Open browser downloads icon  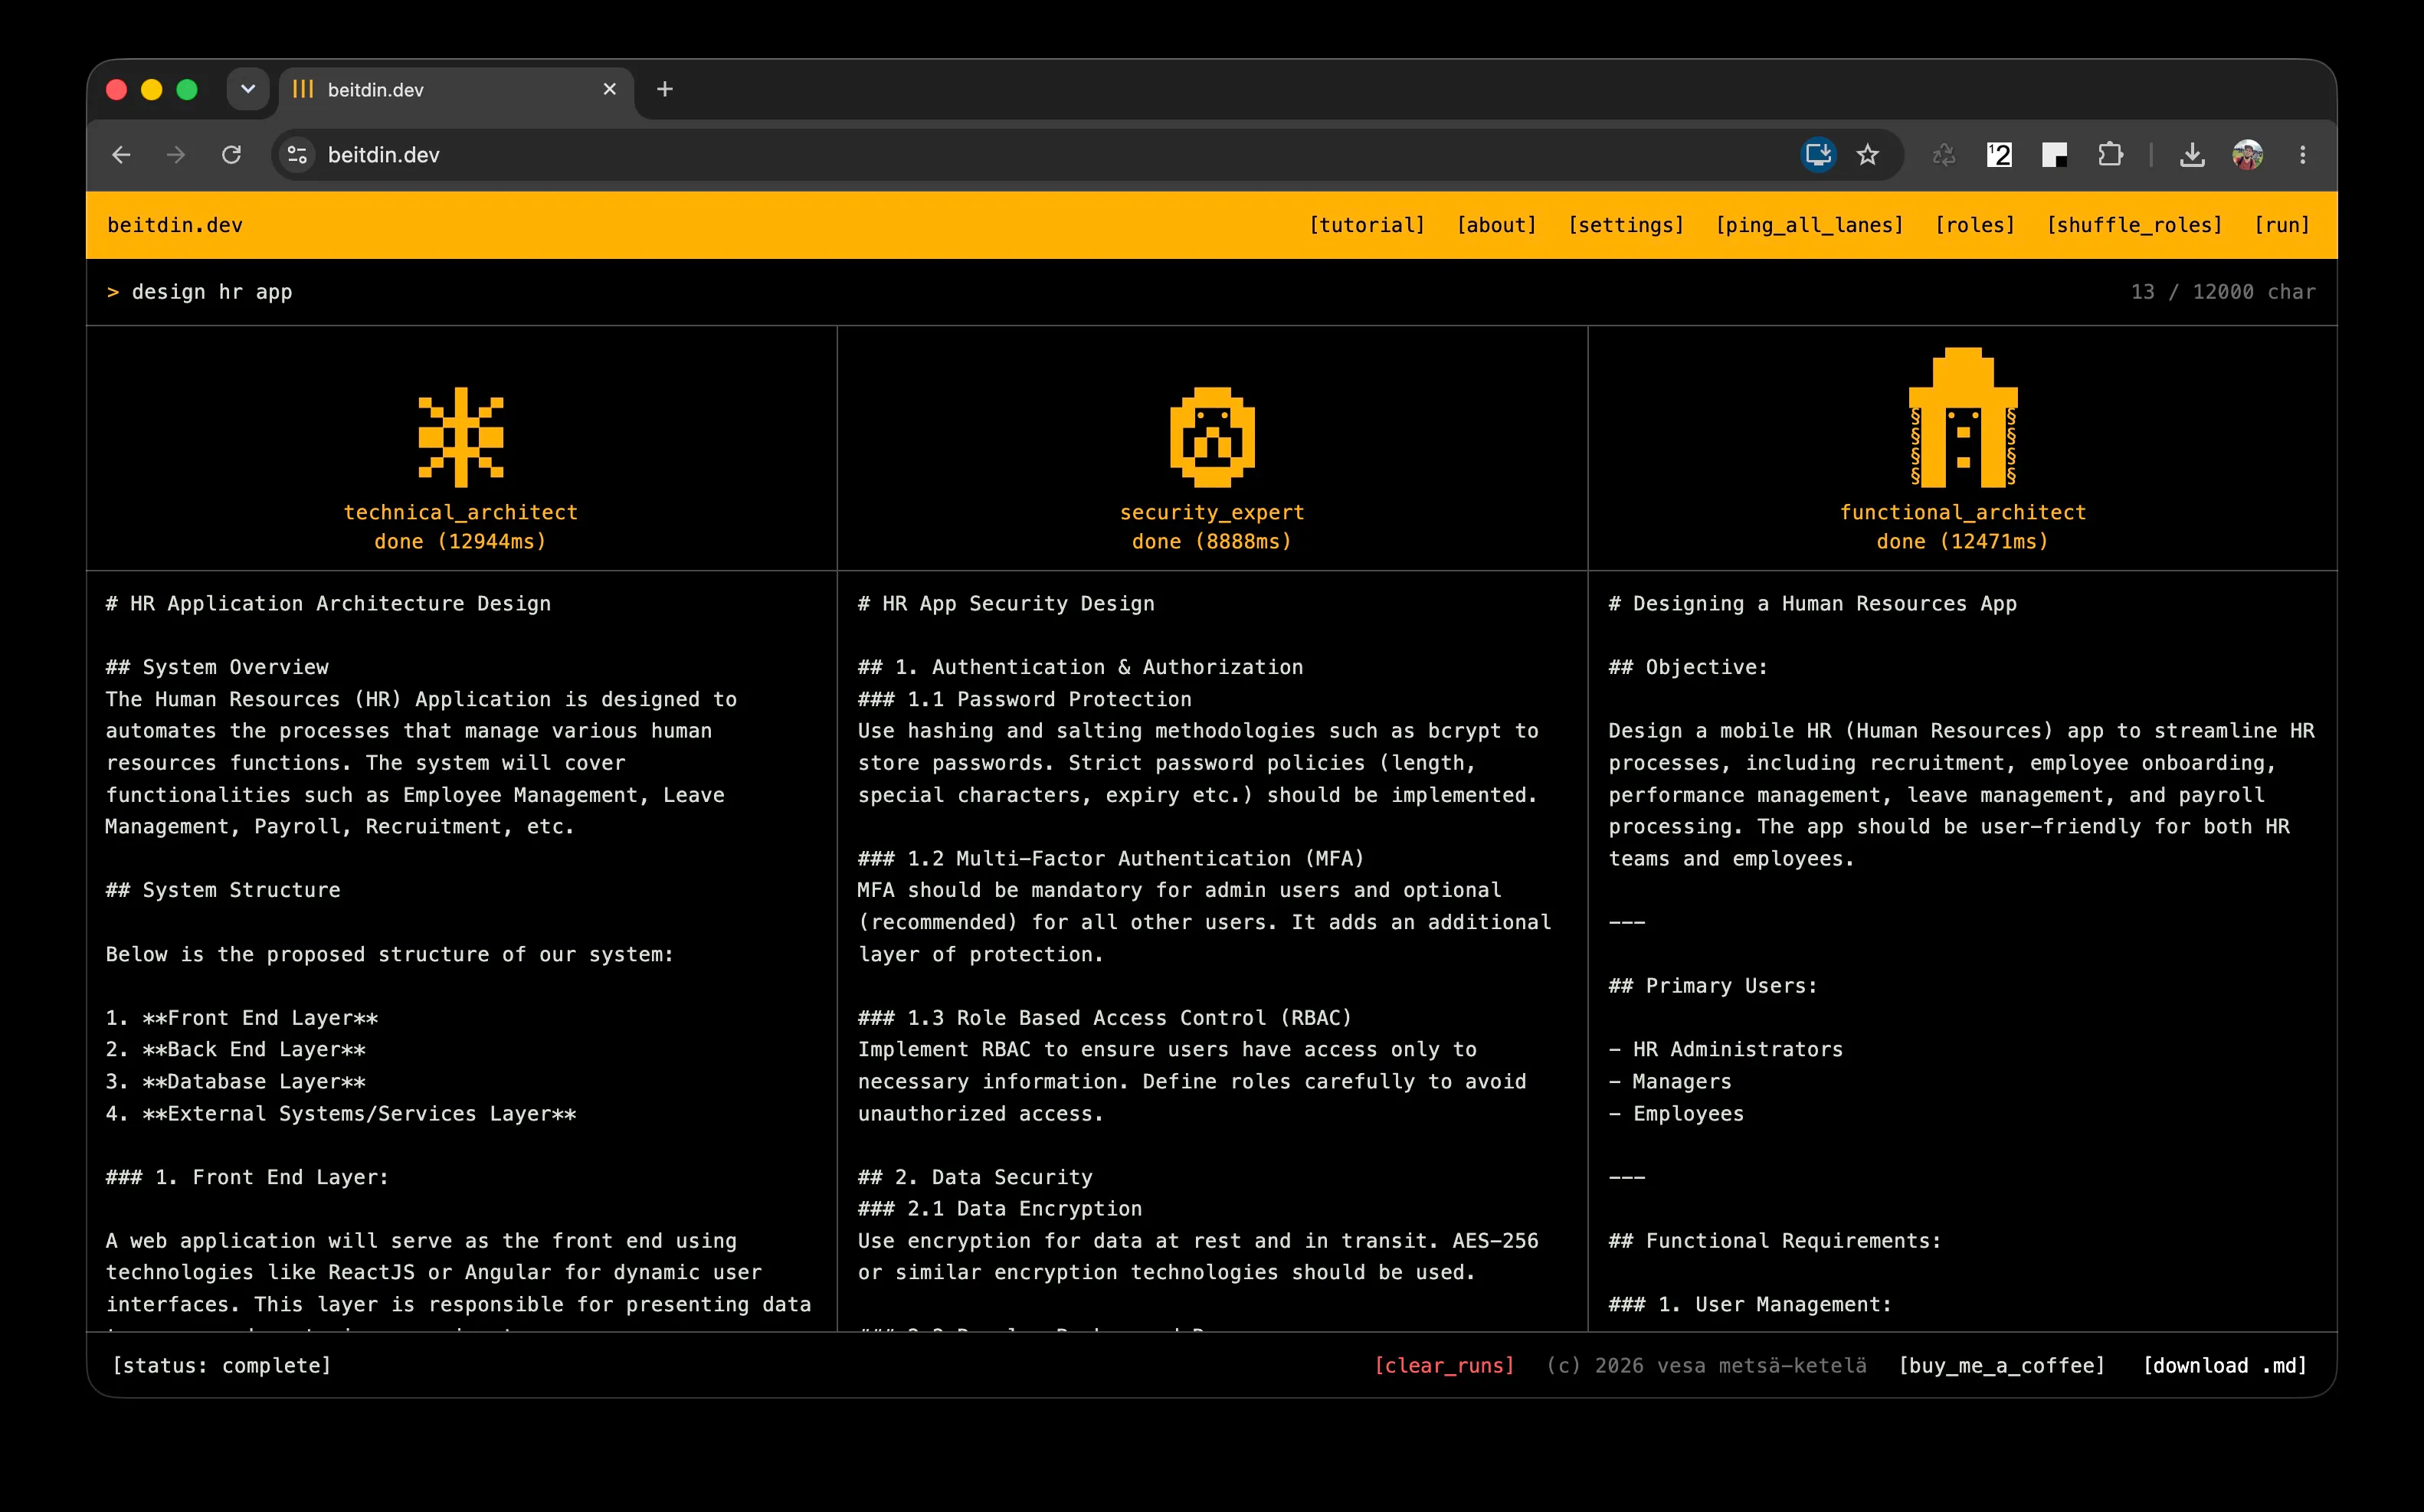[2192, 155]
